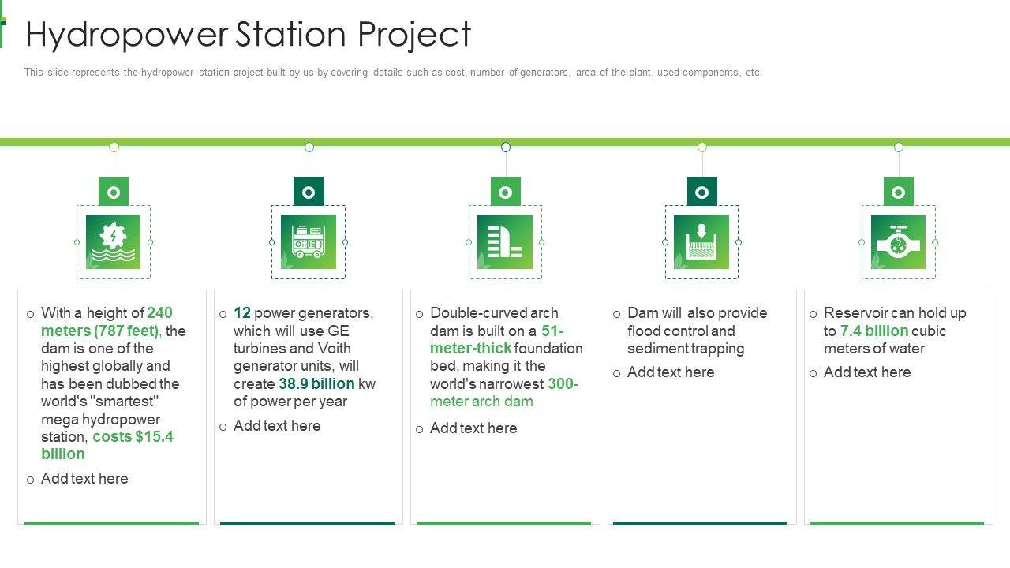Viewport: 1010px width, 568px height.
Task: Click the reservoir pipe valve icon
Action: pos(898,242)
